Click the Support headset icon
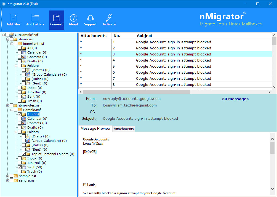This screenshot has width=277, height=197. pyautogui.click(x=90, y=18)
